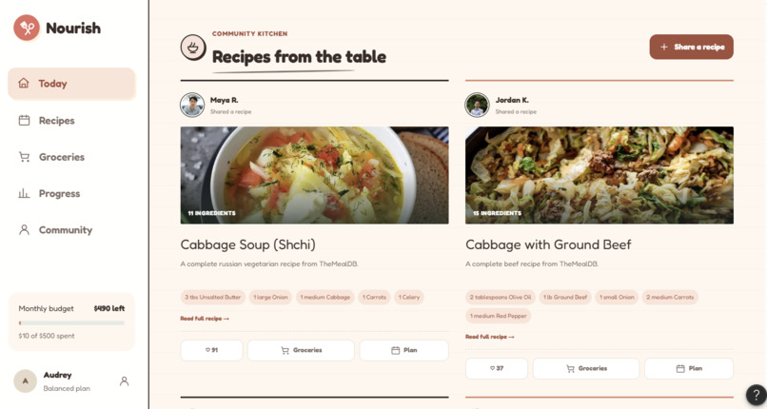Add Cabbage Soup ingredients to Groceries

(301, 350)
